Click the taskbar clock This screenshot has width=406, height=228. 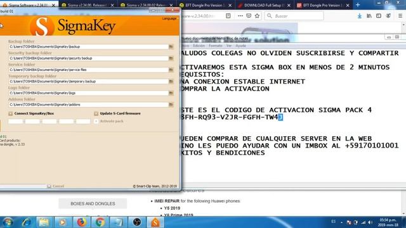[x=388, y=222]
